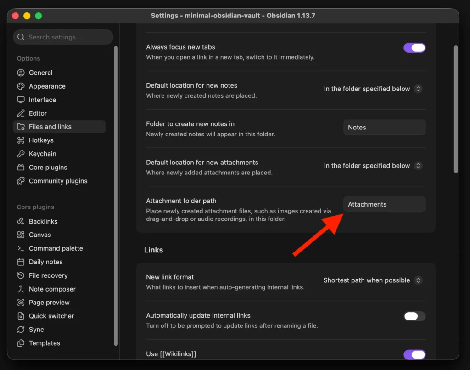Open Default location for new attachments dropdown
This screenshot has width=470, height=370.
[373, 166]
